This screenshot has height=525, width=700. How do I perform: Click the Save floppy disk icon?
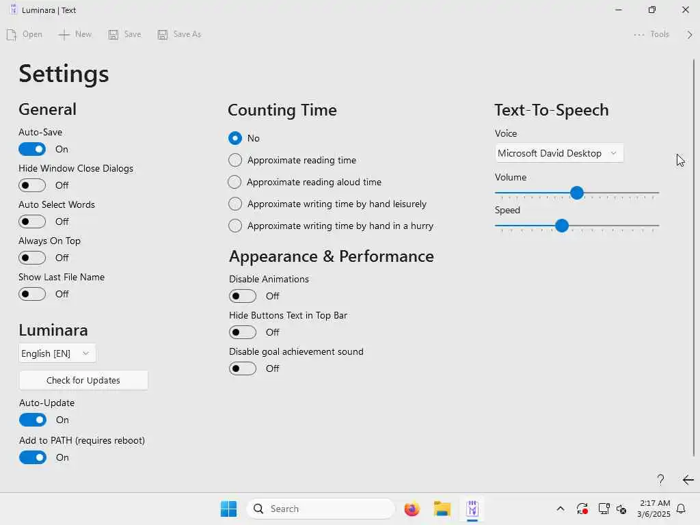(x=113, y=34)
